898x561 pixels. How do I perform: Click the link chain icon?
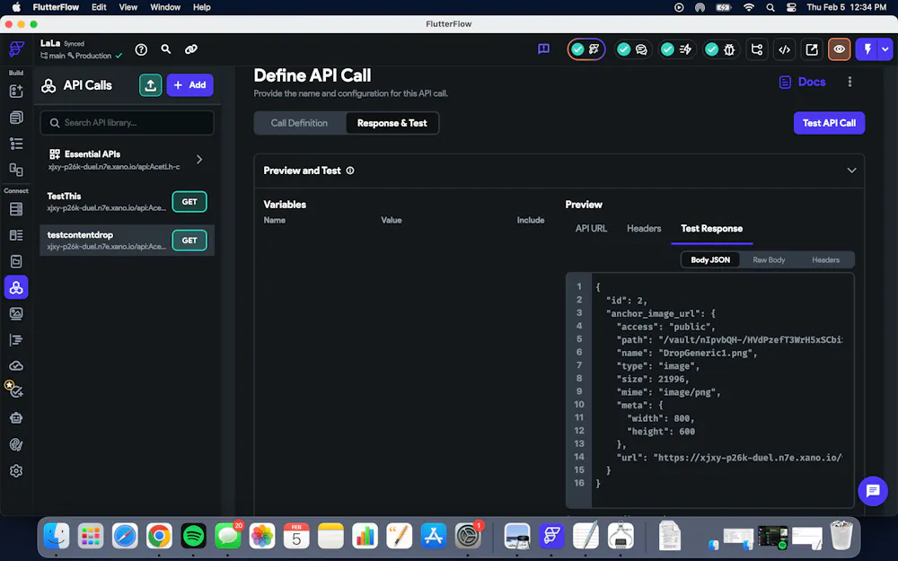point(191,49)
